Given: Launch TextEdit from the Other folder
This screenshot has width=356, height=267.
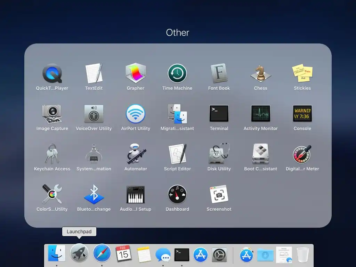Looking at the screenshot, I should [x=94, y=73].
